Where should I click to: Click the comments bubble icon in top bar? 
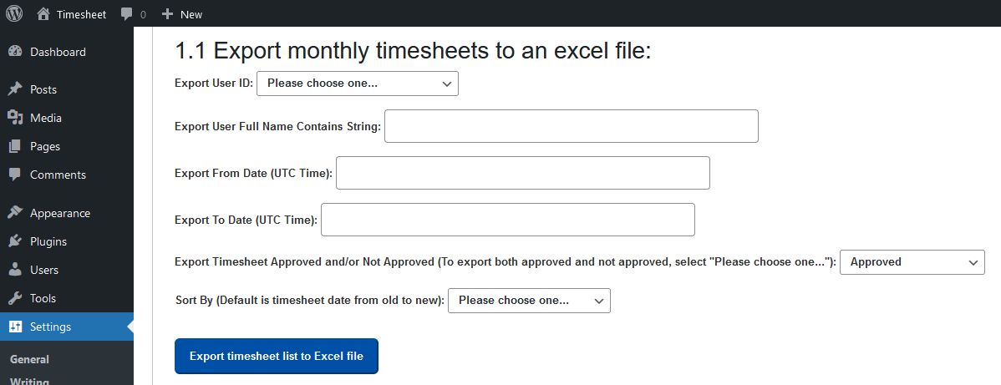point(126,13)
